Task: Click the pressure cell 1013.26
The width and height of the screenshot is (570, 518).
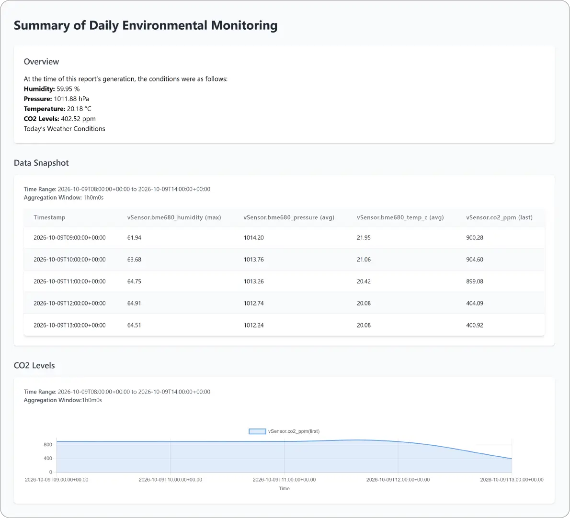Action: [x=254, y=282]
